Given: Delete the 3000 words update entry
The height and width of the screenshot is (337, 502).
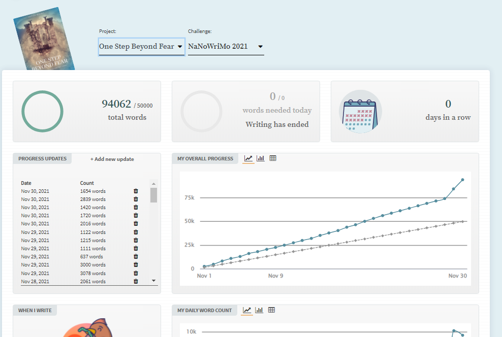Looking at the screenshot, I should [x=136, y=265].
